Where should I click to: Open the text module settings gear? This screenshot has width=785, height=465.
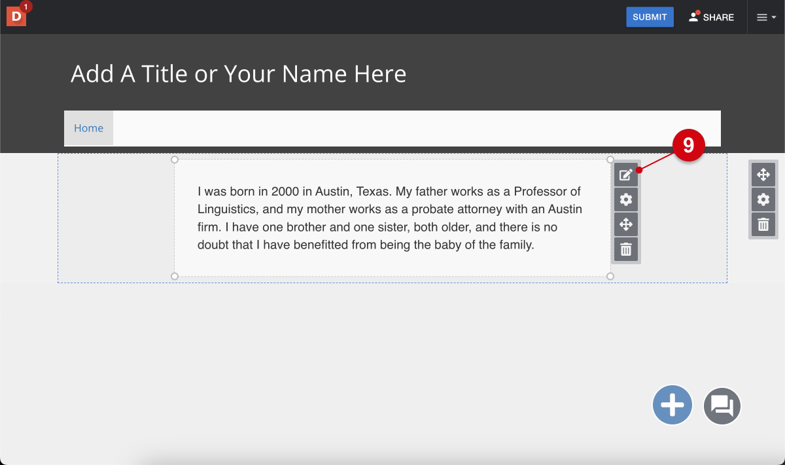(x=626, y=199)
